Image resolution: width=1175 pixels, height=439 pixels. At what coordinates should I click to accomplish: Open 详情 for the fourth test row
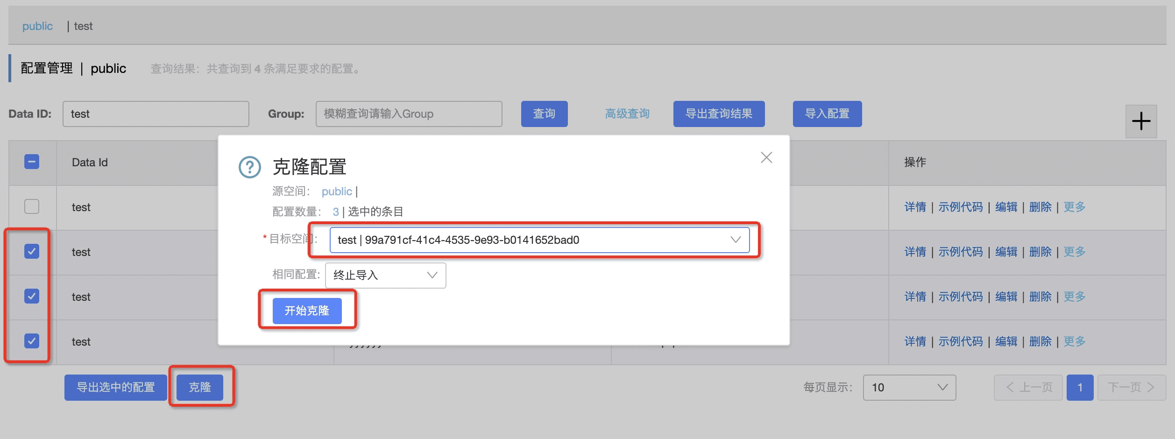(x=915, y=341)
